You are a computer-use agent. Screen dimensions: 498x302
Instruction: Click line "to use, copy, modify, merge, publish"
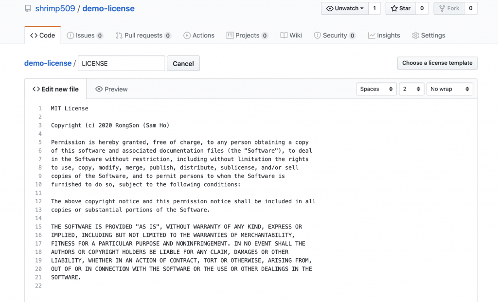[175, 167]
